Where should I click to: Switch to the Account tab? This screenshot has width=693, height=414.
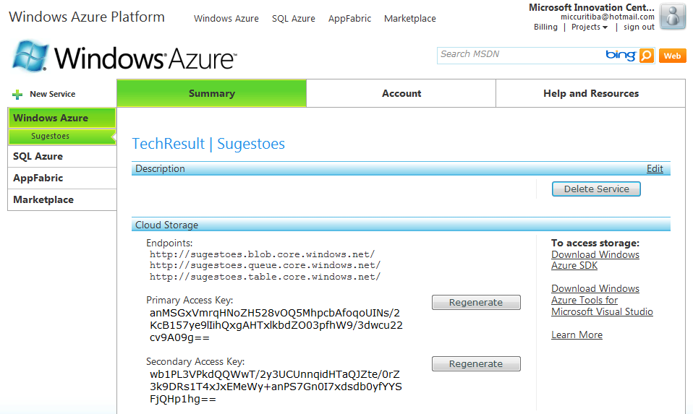[401, 93]
